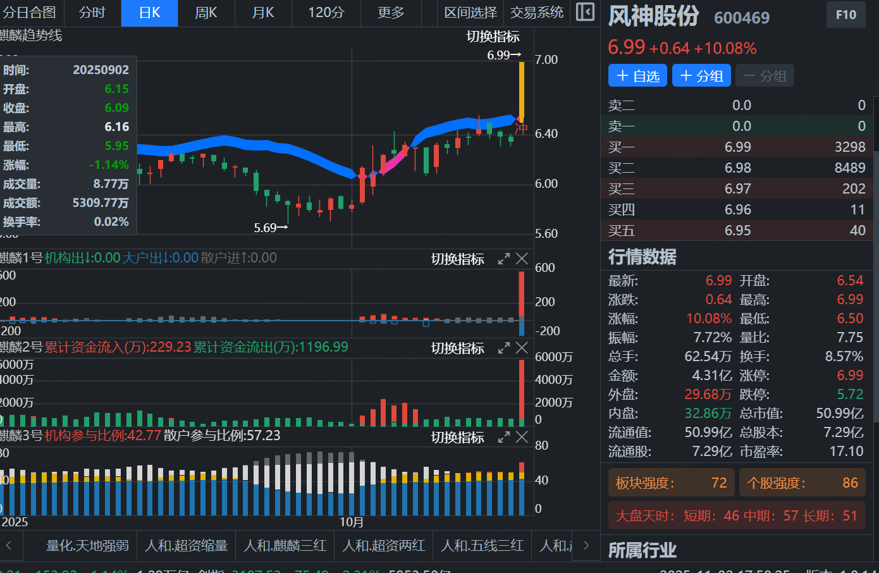Image resolution: width=879 pixels, height=573 pixels.
Task: Switch to the 周K weekly chart tab
Action: point(206,13)
